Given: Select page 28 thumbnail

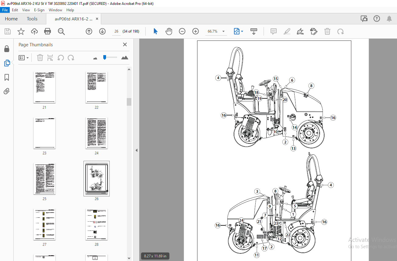Looking at the screenshot, I should 97,224.
